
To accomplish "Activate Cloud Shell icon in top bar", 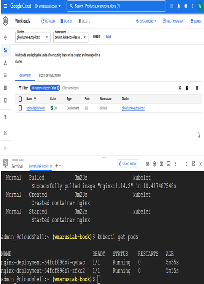I will 172,6.
